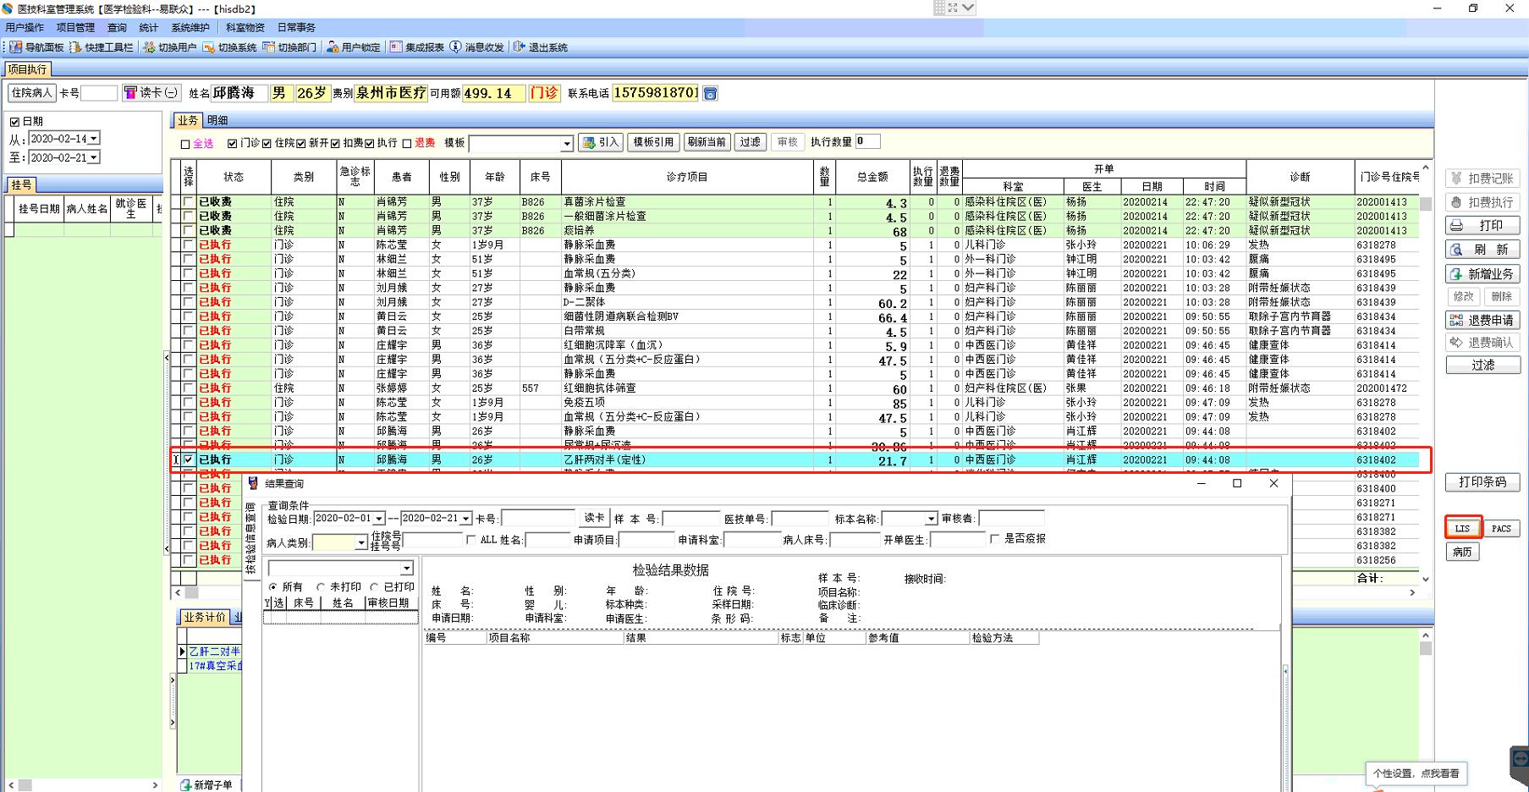1529x792 pixels.
Task: Click the 引入 import button with icon
Action: (x=601, y=142)
